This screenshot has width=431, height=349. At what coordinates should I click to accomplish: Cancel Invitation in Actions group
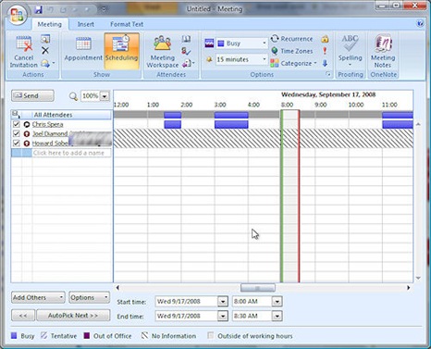[x=24, y=52]
